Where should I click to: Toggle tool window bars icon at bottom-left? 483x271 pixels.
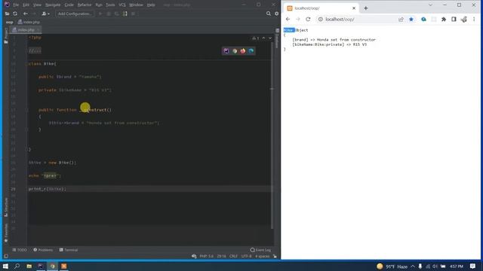6,256
